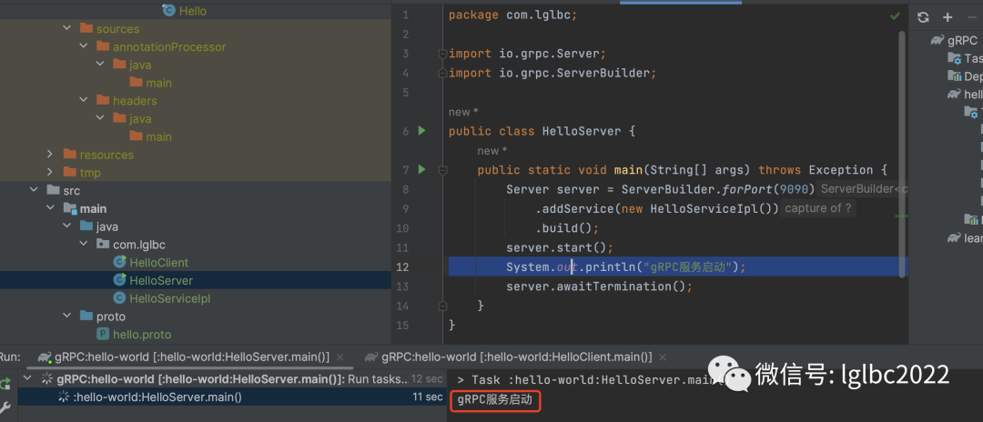Image resolution: width=983 pixels, height=422 pixels.
Task: Click the gRPC elephant icon in the Gradle panel
Action: coord(937,40)
